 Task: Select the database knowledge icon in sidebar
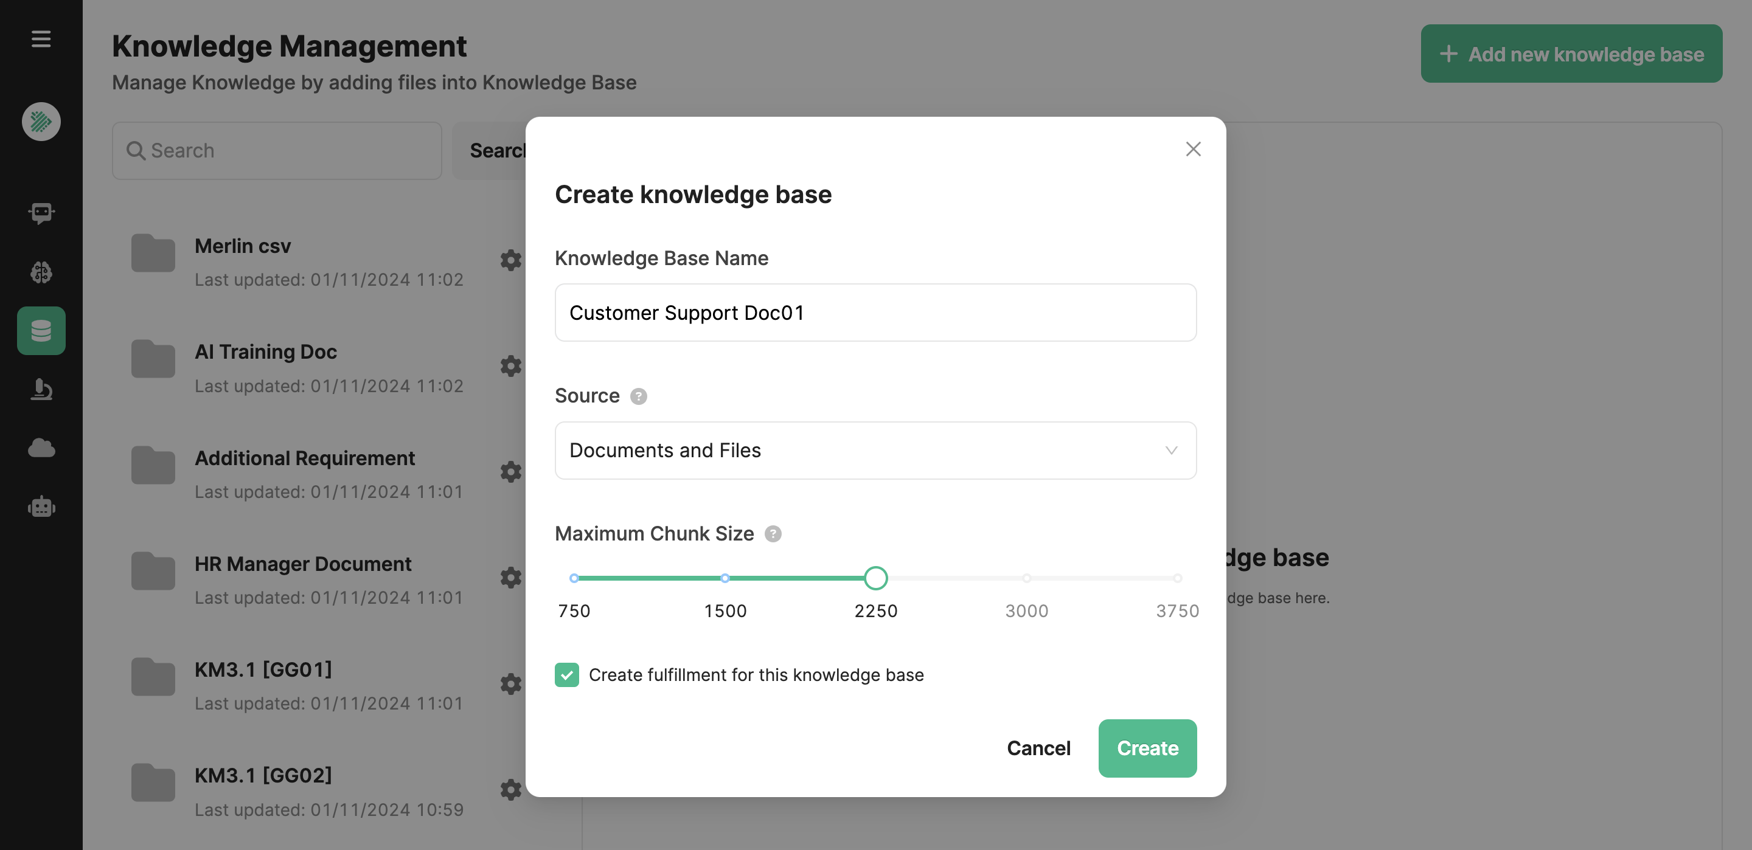pyautogui.click(x=41, y=331)
